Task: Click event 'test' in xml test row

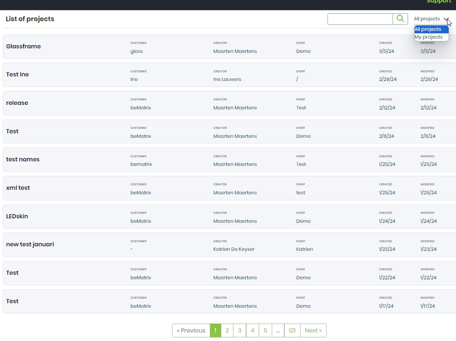Action: pos(301,192)
